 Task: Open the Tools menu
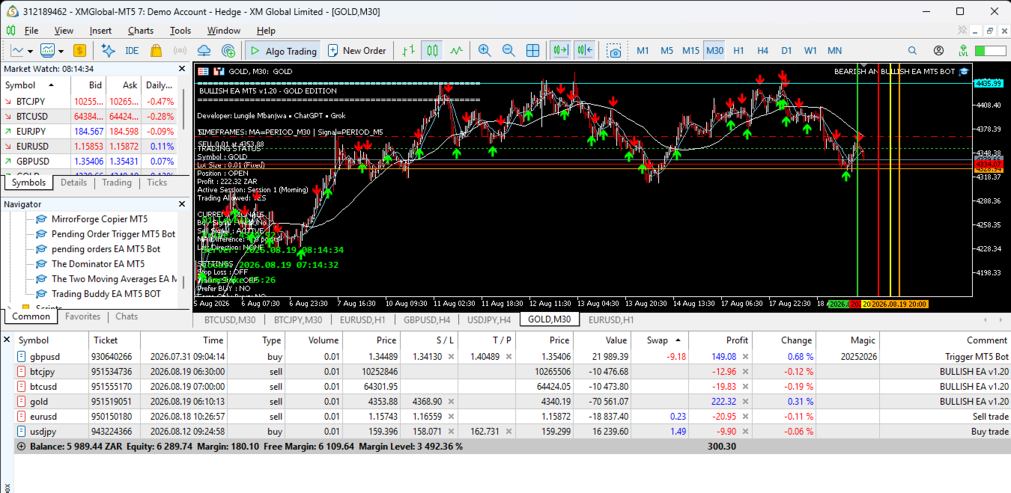click(180, 31)
